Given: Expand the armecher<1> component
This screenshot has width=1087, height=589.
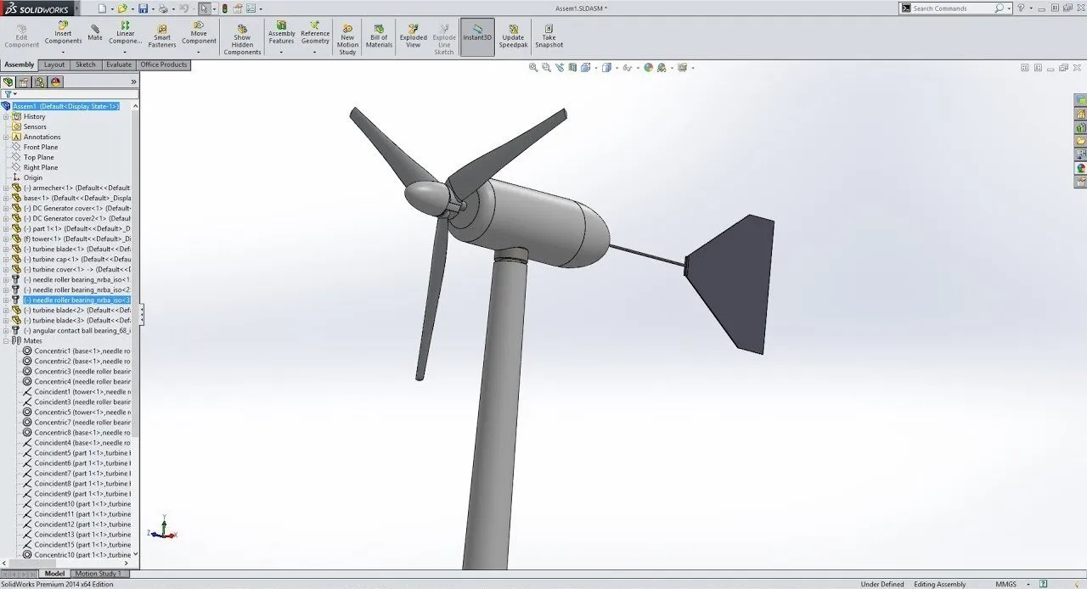Looking at the screenshot, I should (x=6, y=188).
